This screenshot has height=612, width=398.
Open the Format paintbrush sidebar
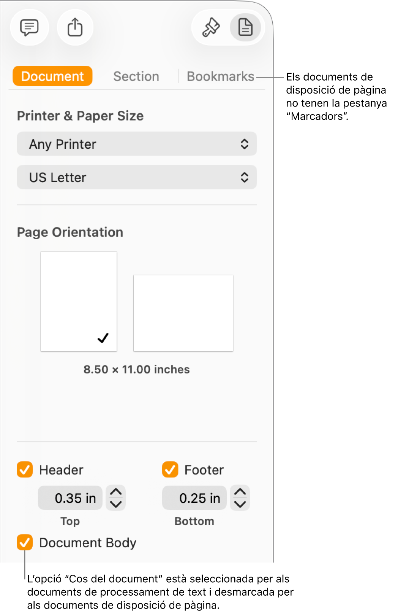[211, 27]
